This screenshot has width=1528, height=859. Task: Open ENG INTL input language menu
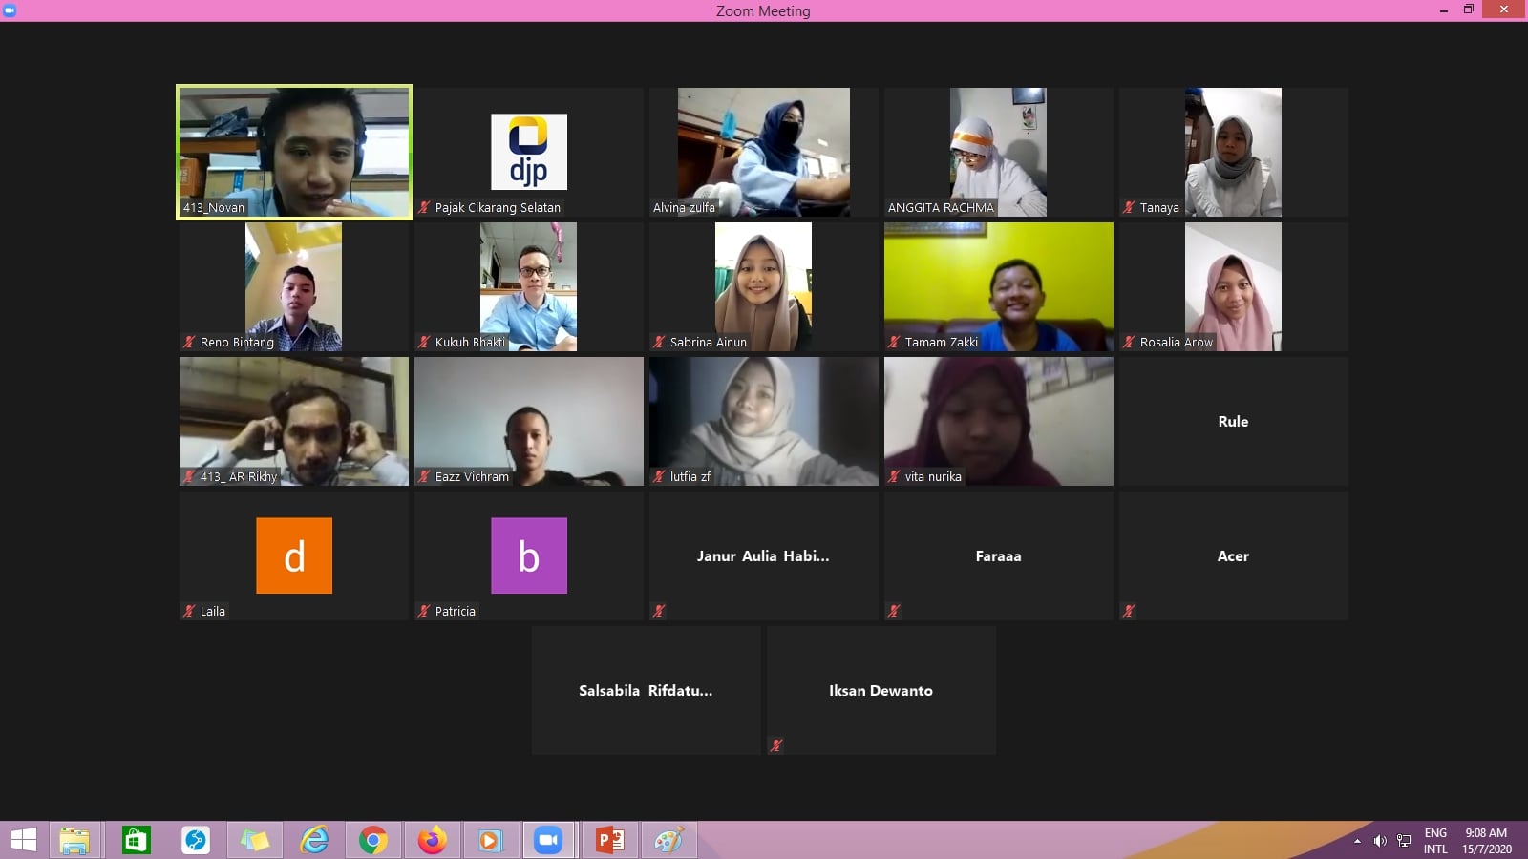[1434, 841]
